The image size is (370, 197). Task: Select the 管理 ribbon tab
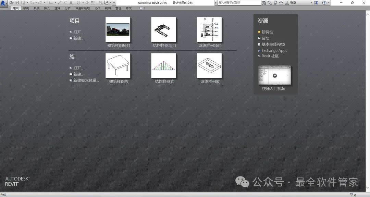point(118,8)
